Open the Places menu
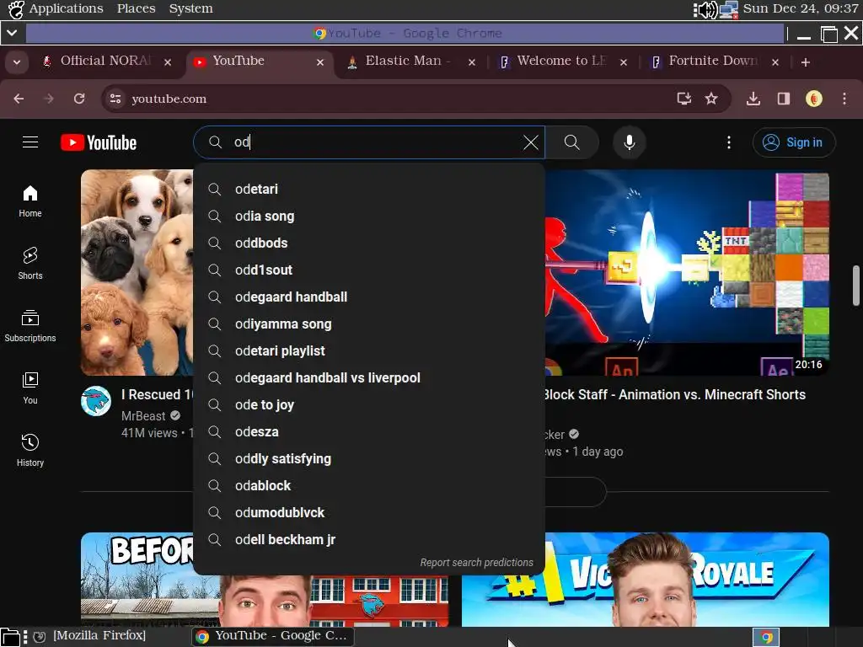Image resolution: width=863 pixels, height=647 pixels. click(136, 8)
